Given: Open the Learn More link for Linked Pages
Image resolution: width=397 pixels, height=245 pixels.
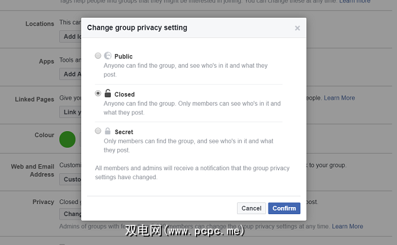Looking at the screenshot, I should click(x=340, y=98).
